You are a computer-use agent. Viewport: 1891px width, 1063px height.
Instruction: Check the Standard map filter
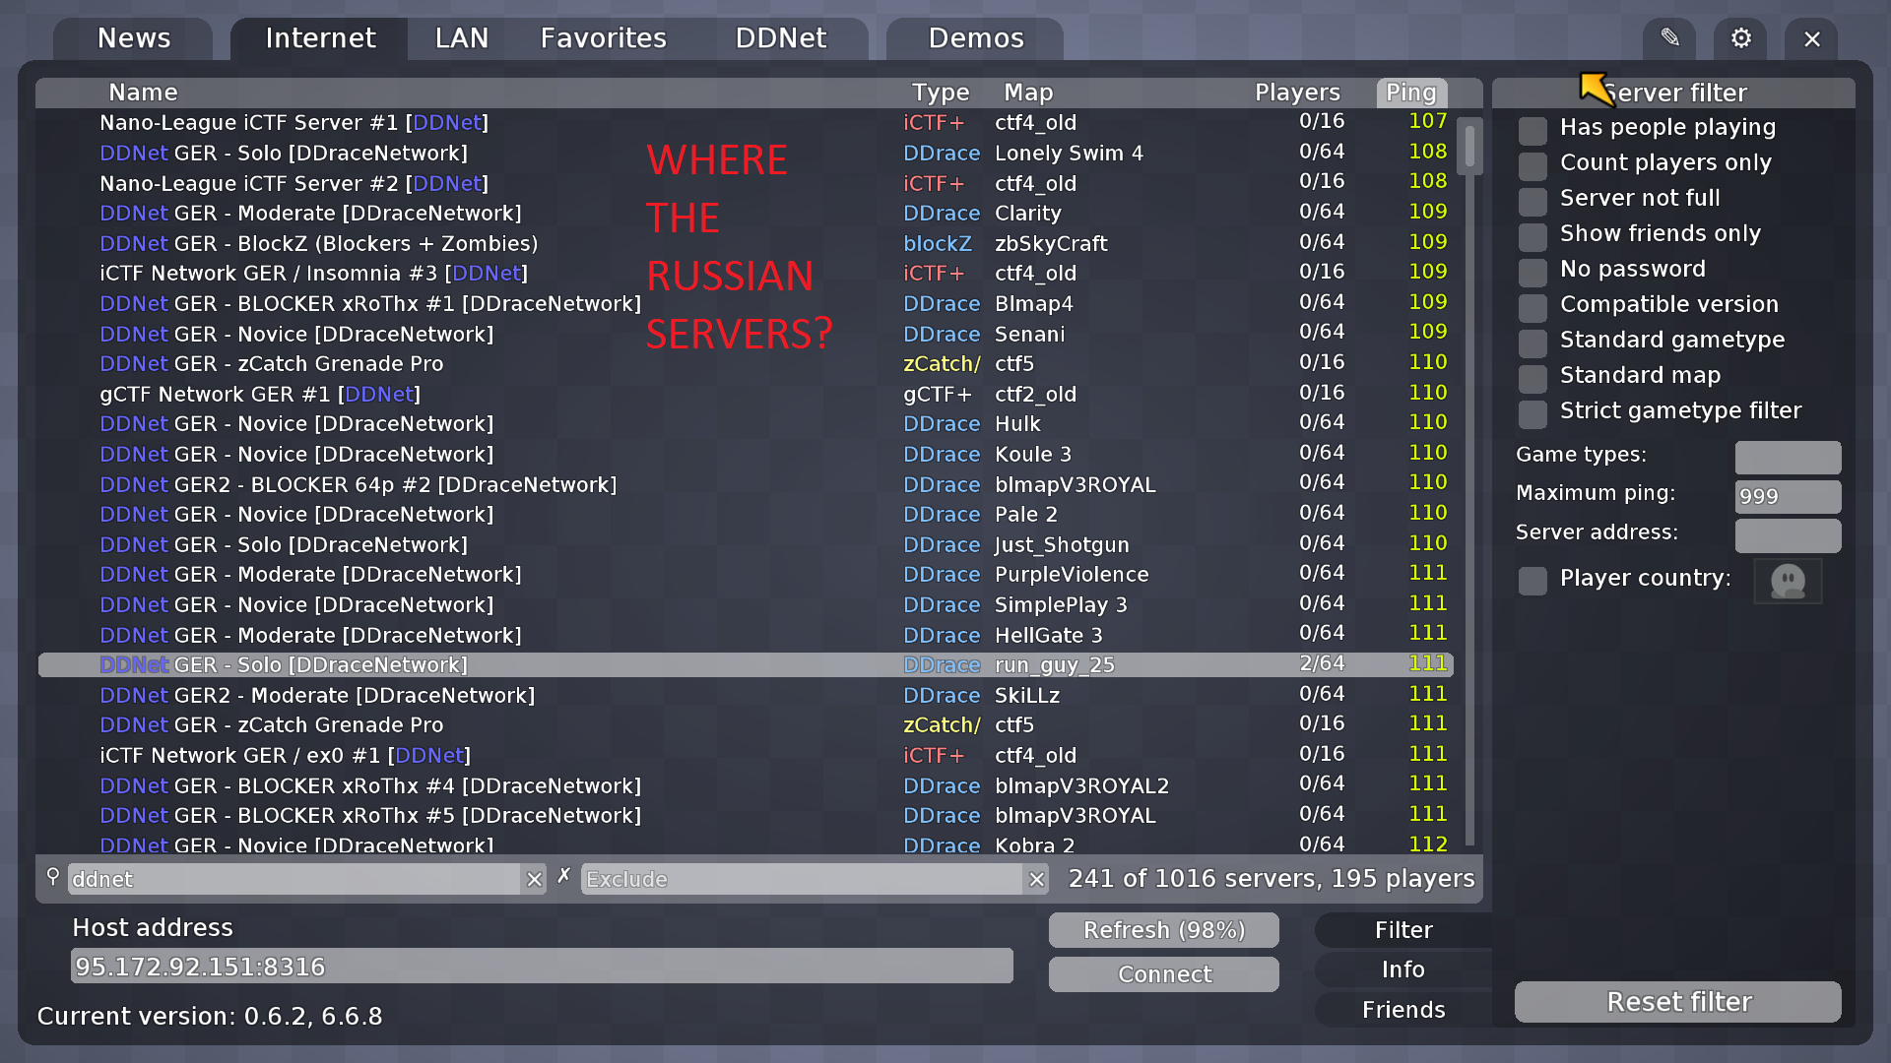coord(1532,379)
